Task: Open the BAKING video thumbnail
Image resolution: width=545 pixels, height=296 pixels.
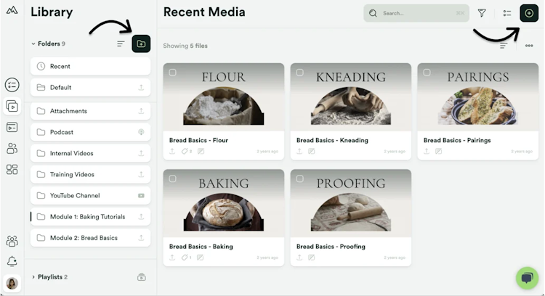Action: pyautogui.click(x=224, y=203)
